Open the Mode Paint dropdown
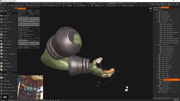Screen dimensions: 180x101 point(34,14)
